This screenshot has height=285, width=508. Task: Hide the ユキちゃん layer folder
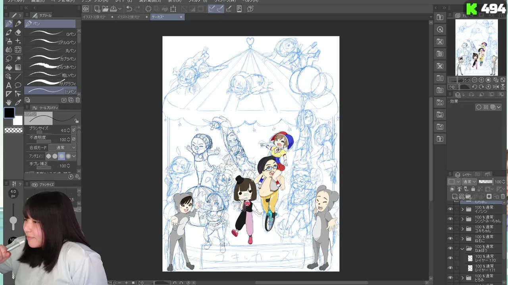450,229
